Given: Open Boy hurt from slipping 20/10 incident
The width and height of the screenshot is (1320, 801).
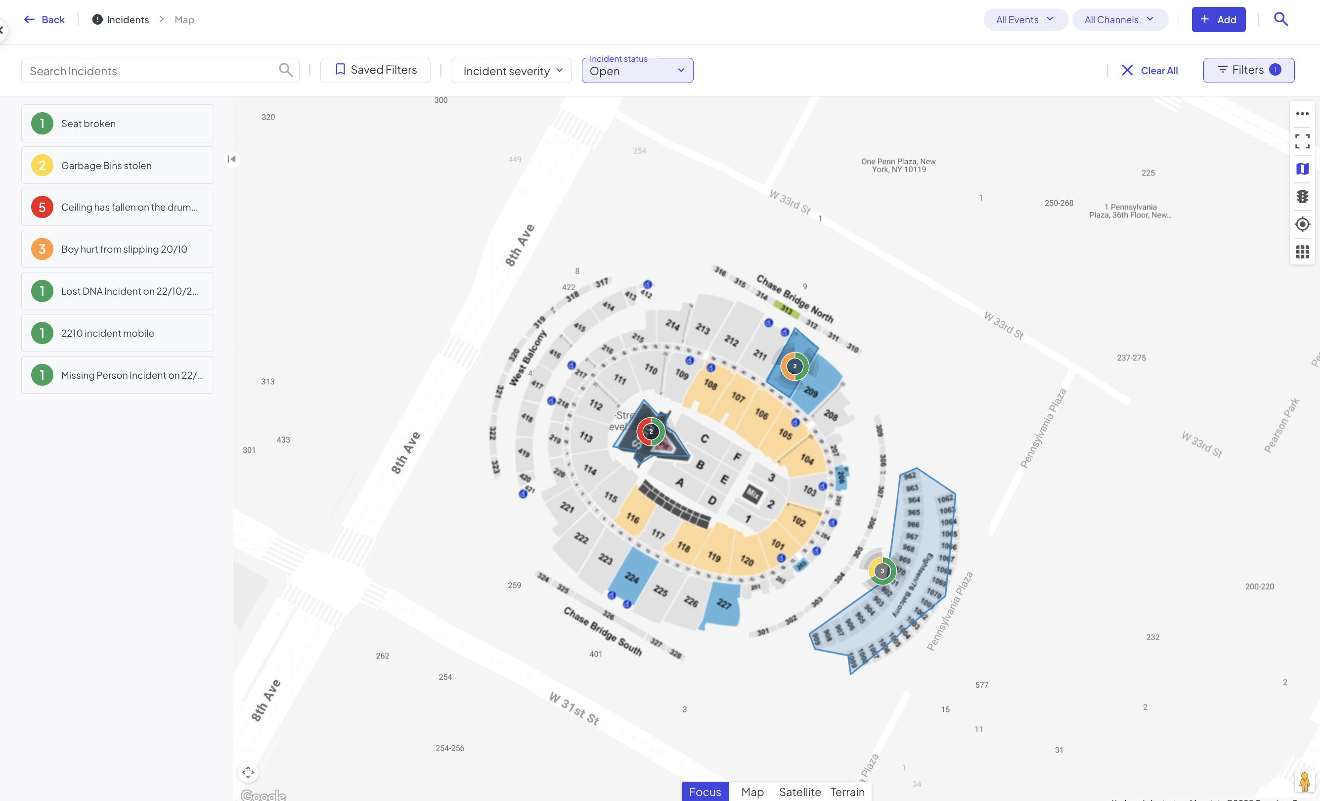Looking at the screenshot, I should [x=118, y=249].
